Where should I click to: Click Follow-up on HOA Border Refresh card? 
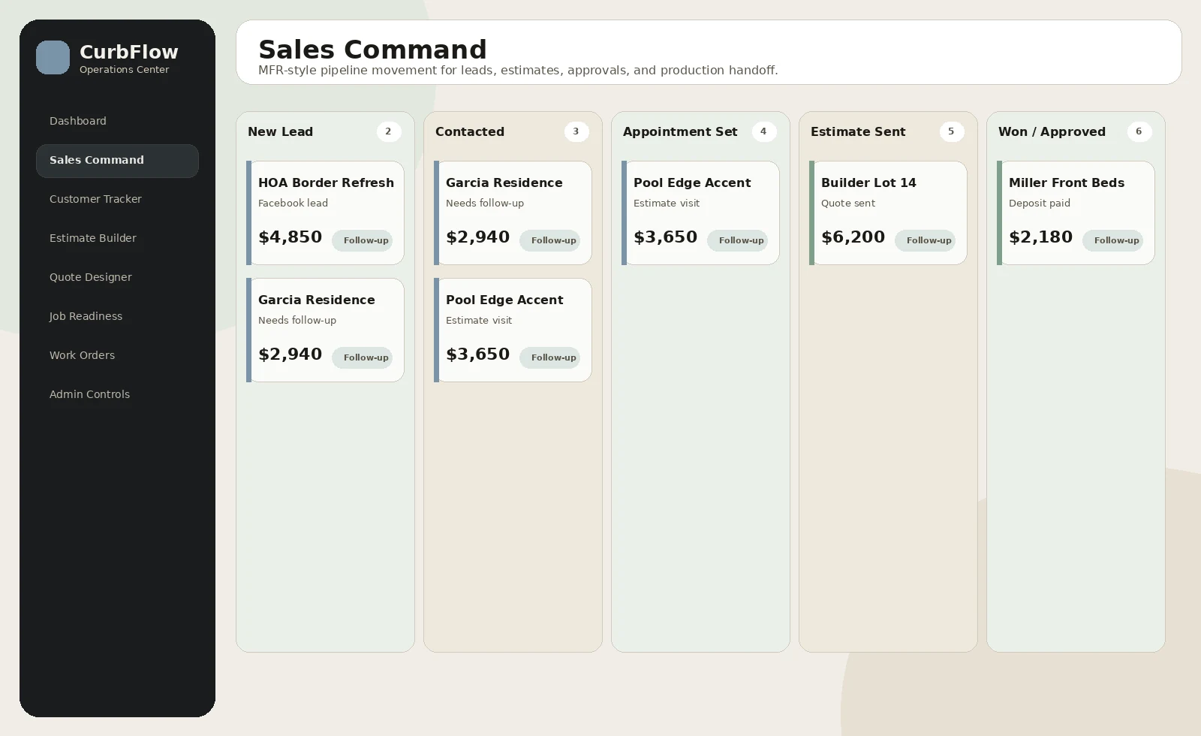[363, 240]
